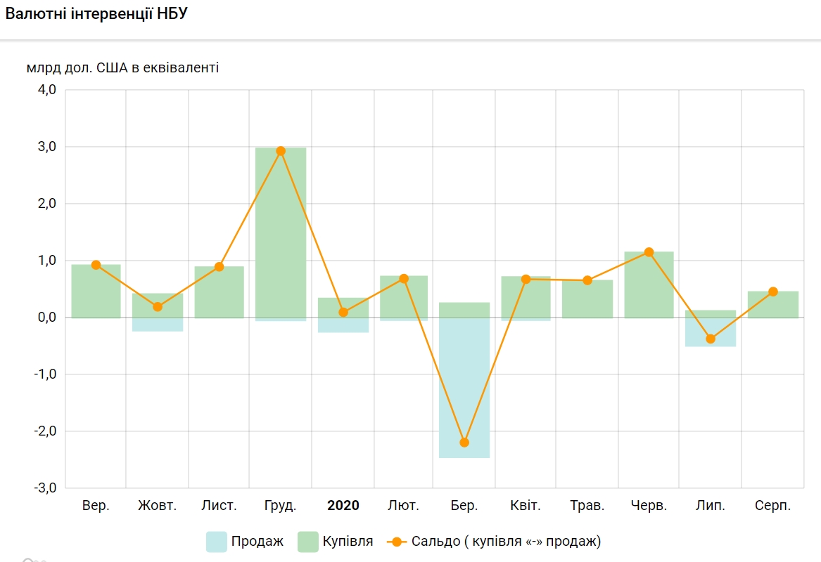Select the Лип. negative balance data point
Screen dimensions: 821x562
click(x=711, y=339)
